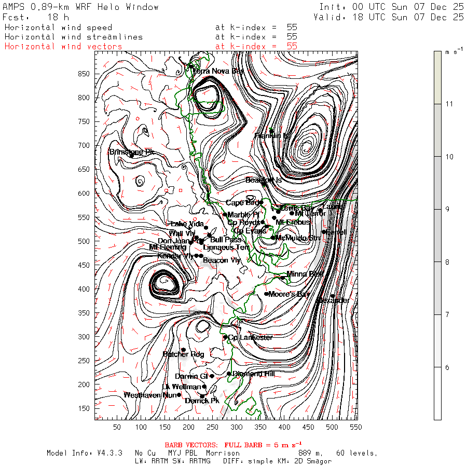Click the 'Valid: 18 UTC Sun 07 Dec 25' text

point(388,17)
